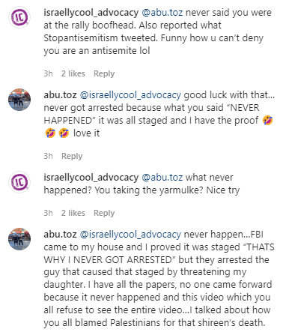Open @abu.toz mention in yarmulke comment
Image resolution: width=283 pixels, height=335 pixels.
pyautogui.click(x=162, y=178)
